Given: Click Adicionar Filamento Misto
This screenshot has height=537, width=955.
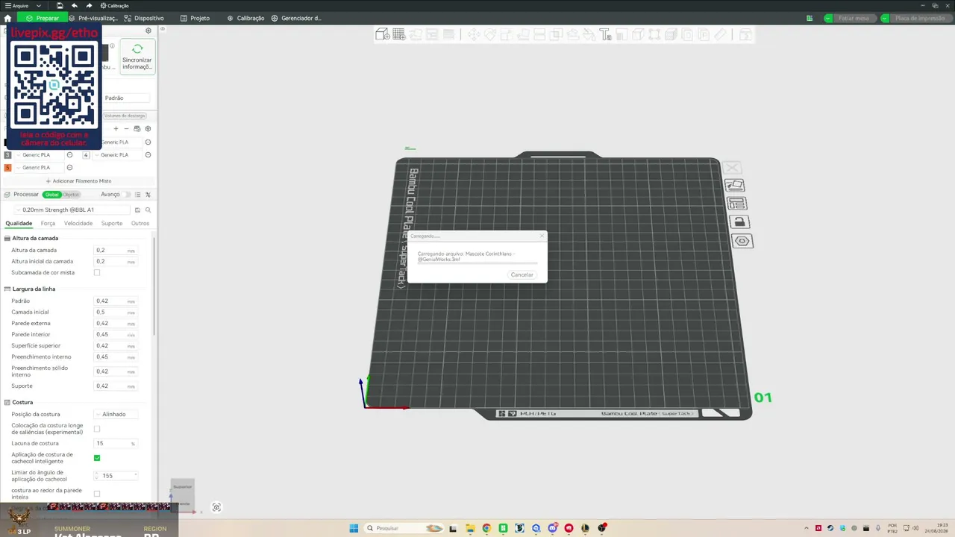Looking at the screenshot, I should pos(78,181).
